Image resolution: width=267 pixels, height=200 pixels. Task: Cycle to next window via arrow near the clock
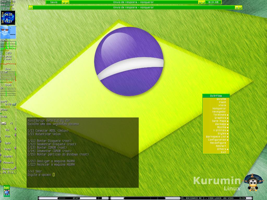(203, 2)
